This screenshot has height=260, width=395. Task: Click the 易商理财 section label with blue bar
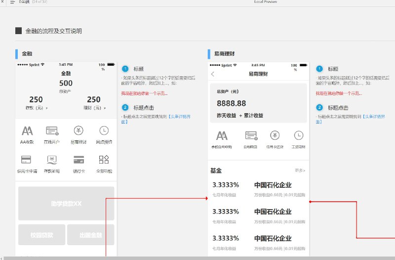point(224,54)
